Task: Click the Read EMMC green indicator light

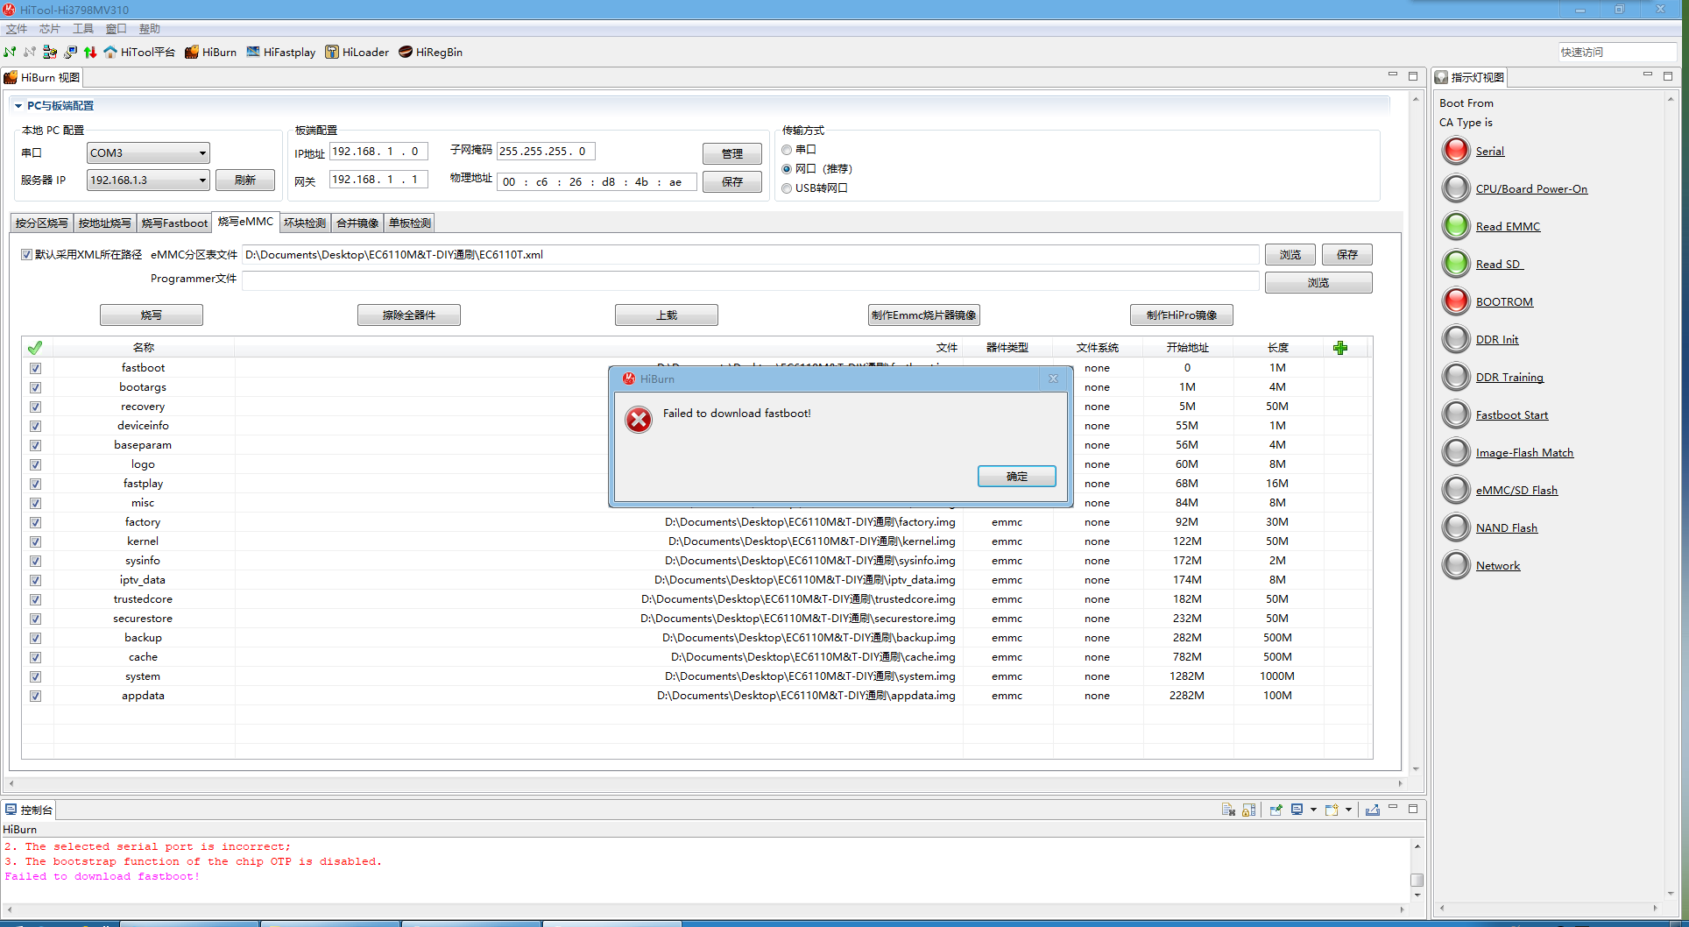Action: [1456, 226]
